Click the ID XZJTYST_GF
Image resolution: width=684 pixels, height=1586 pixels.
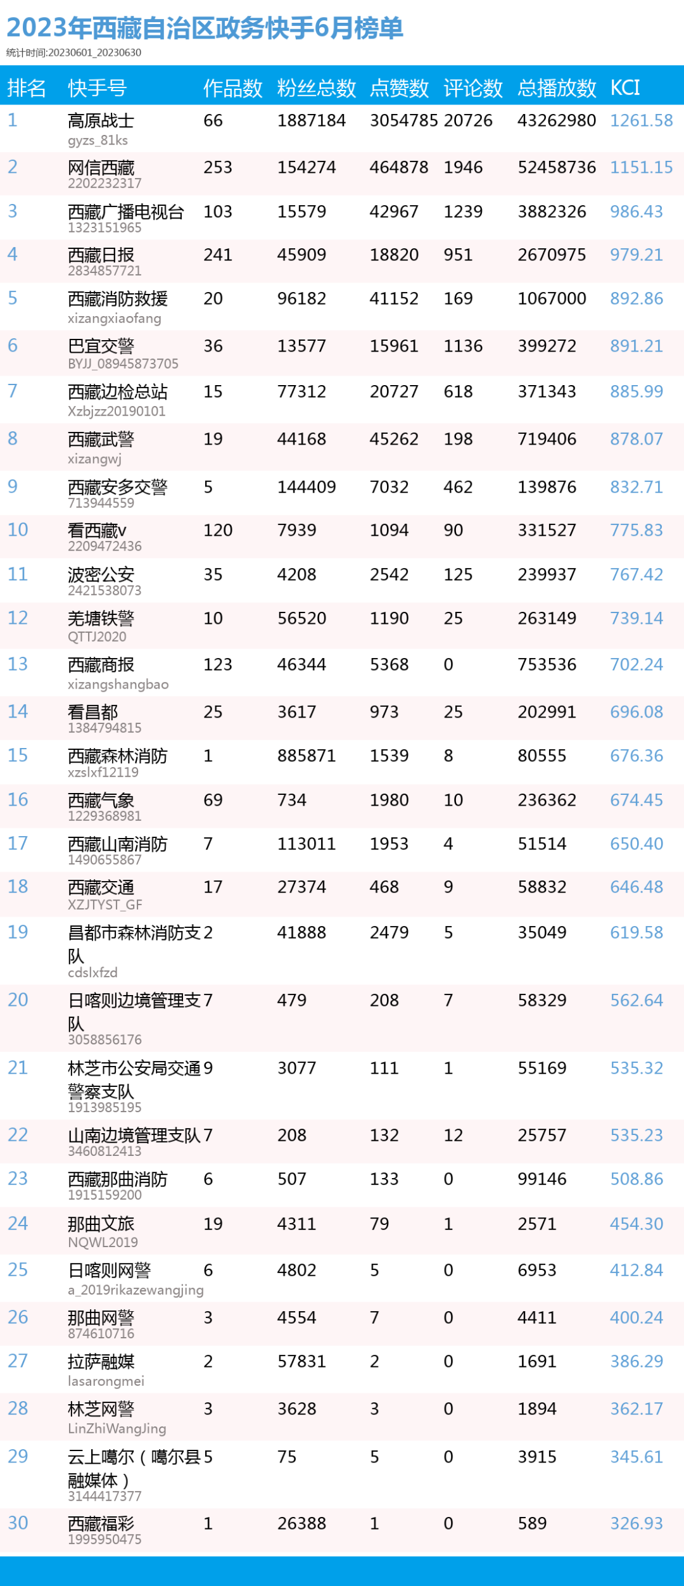104,904
